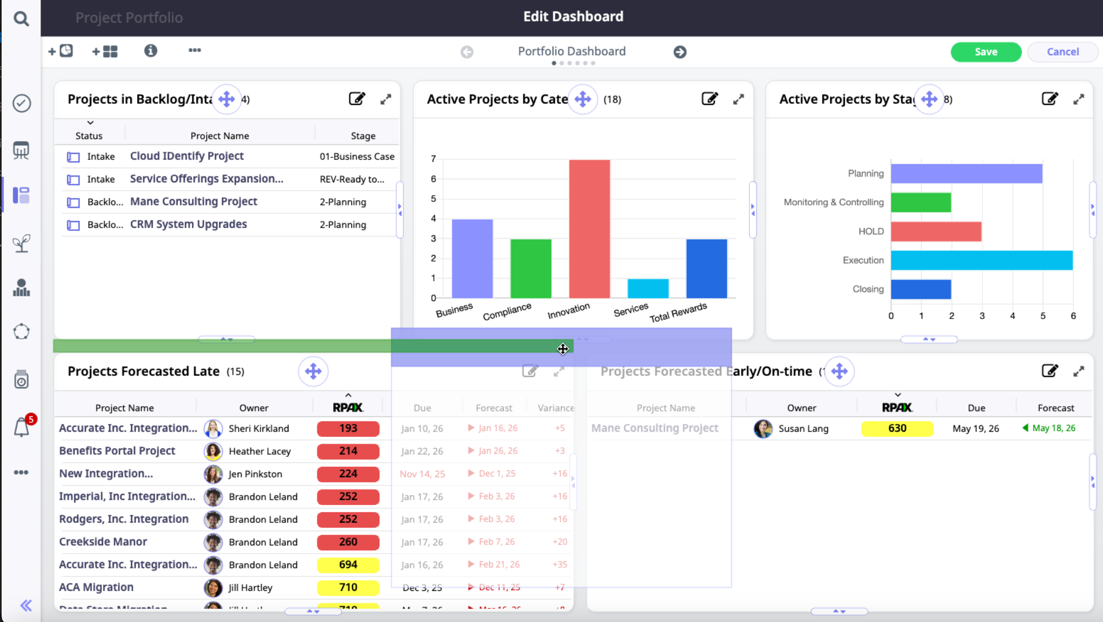The width and height of the screenshot is (1103, 622).
Task: Go to next dashboard with right arrow
Action: tap(679, 52)
